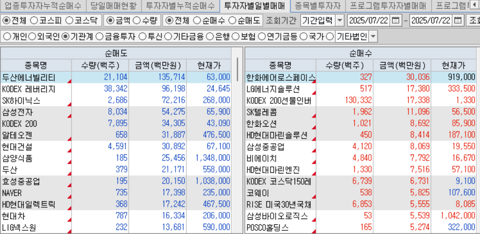This screenshot has width=480, height=234.
Task: Select the 코스피 radio button
Action: point(34,21)
